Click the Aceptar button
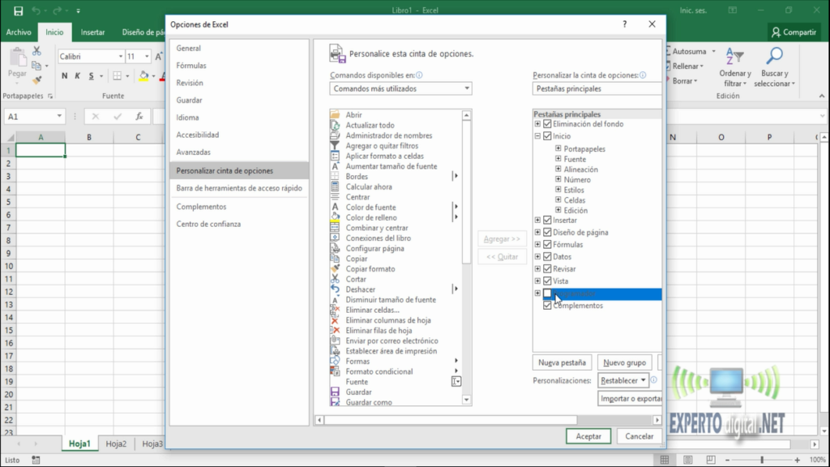Screen dimensions: 830x467 (x=588, y=435)
